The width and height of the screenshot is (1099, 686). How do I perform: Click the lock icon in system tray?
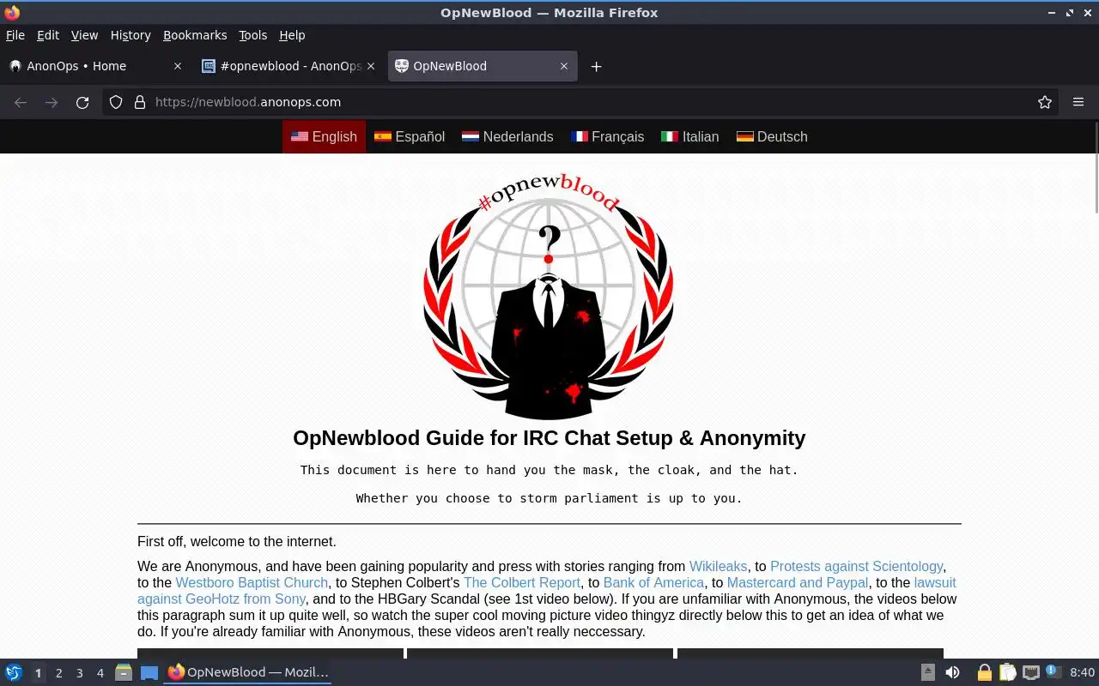pyautogui.click(x=984, y=672)
